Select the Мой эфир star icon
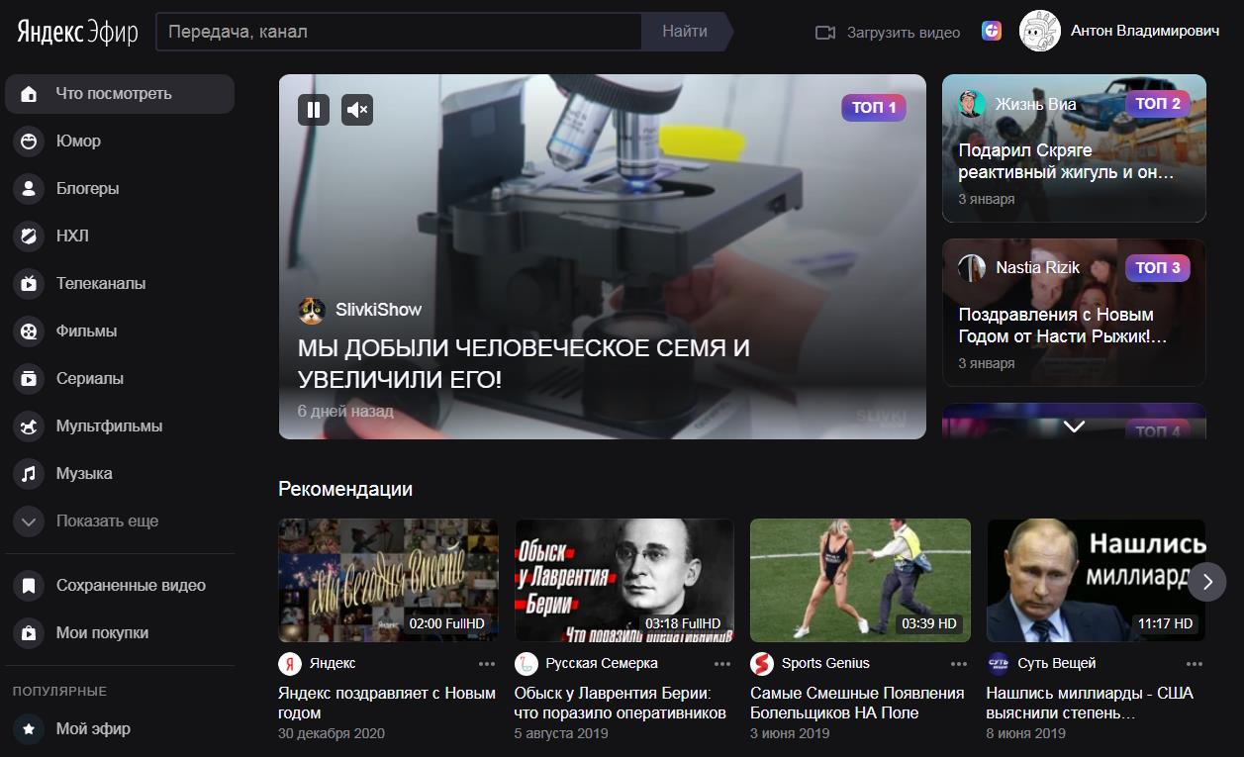This screenshot has height=757, width=1244. 29,729
